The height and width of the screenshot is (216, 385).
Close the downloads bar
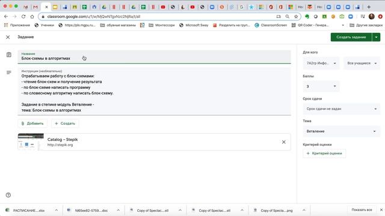click(381, 210)
